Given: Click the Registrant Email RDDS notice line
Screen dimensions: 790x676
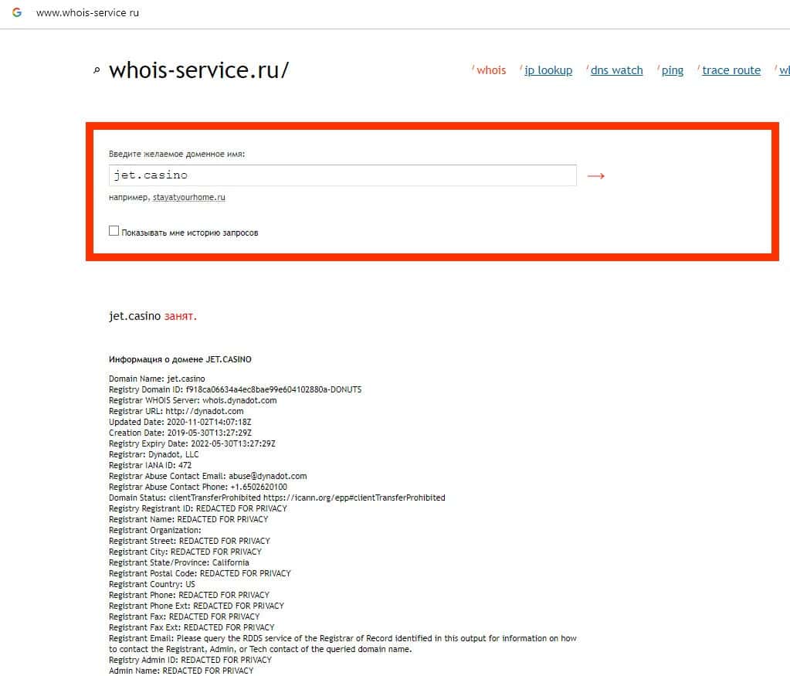Looking at the screenshot, I should 343,644.
